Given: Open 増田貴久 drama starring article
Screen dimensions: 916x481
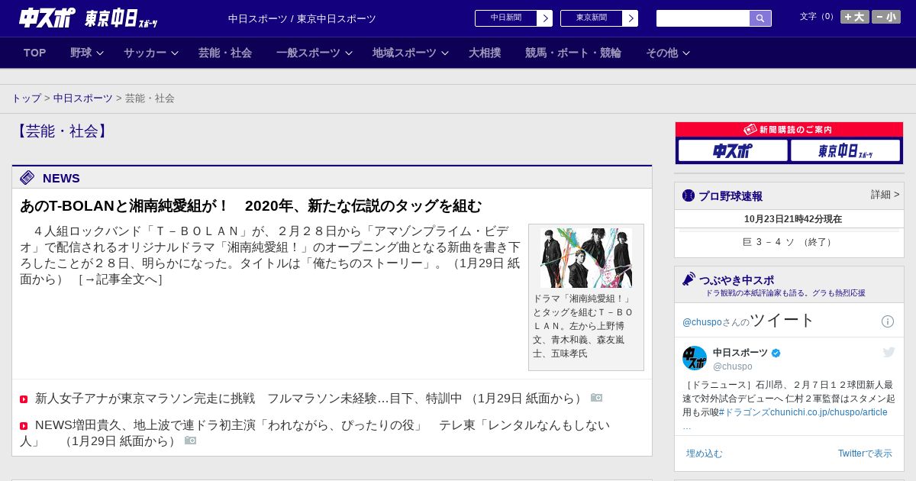Looking at the screenshot, I should click(x=315, y=433).
